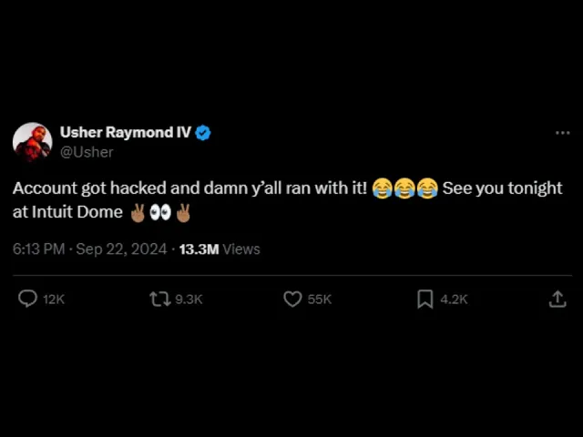Click the share upload arrow icon
The height and width of the screenshot is (437, 583).
click(x=557, y=299)
